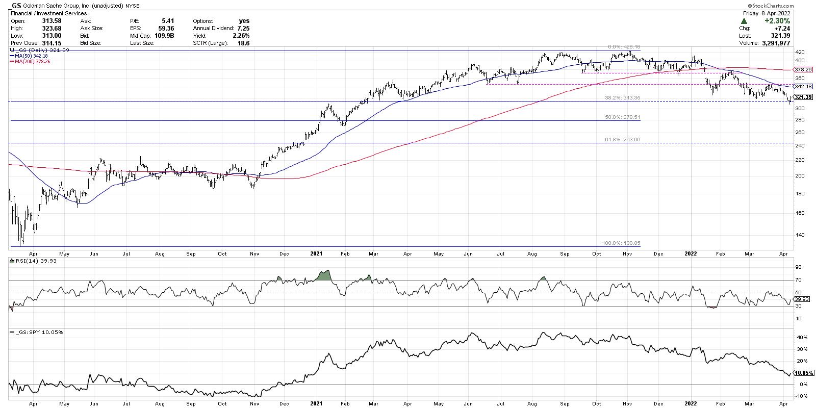The image size is (816, 408).
Task: Click the 50.0% Fibonacci retracement label
Action: coord(622,117)
